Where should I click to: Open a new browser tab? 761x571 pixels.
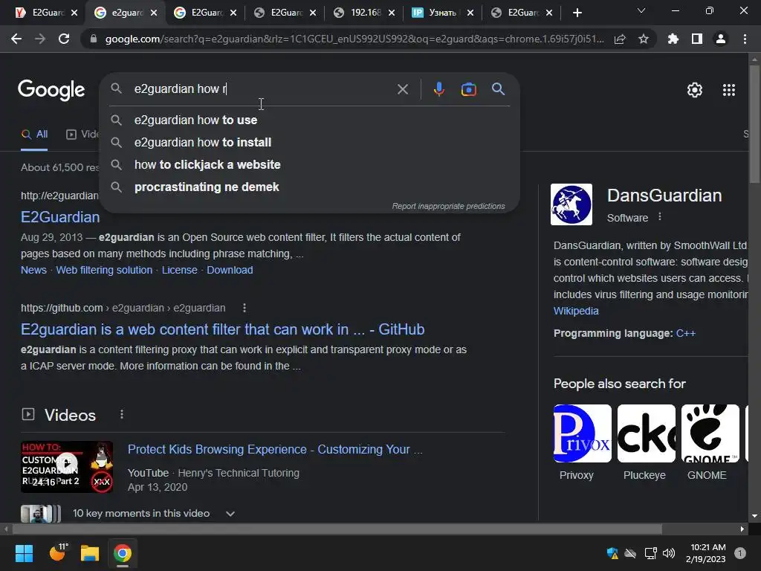point(577,13)
